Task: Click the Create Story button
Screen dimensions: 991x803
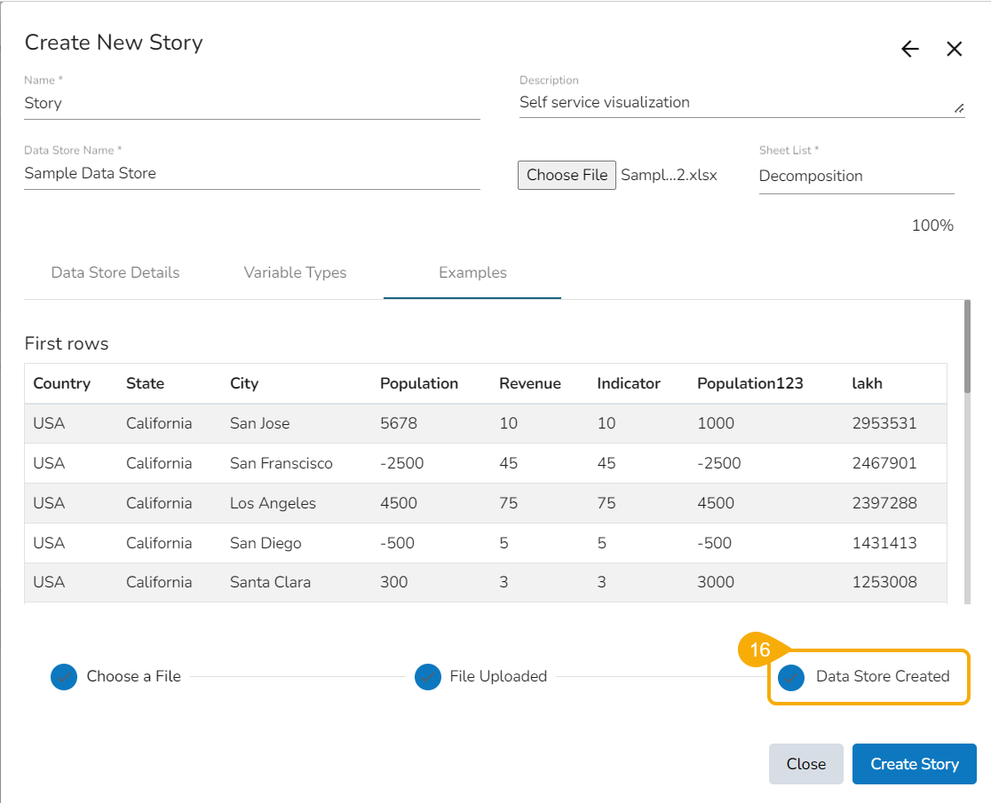Action: [x=914, y=764]
